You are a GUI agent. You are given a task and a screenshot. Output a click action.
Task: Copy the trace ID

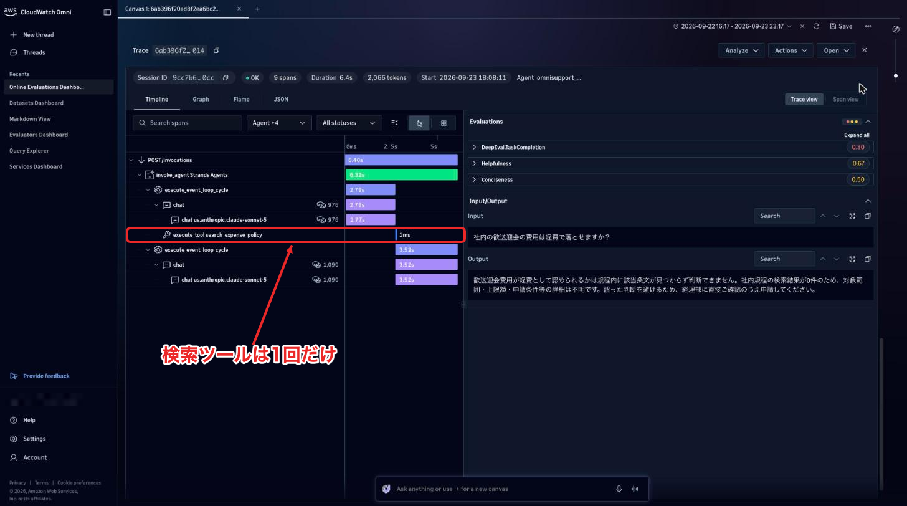[x=216, y=50]
